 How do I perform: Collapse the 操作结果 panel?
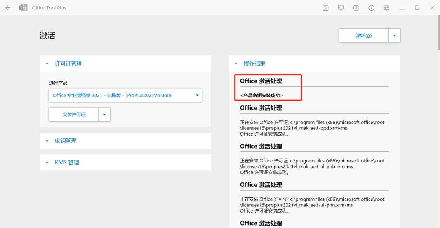coord(314,64)
